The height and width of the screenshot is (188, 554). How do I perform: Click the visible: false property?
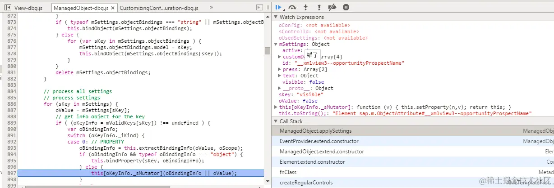pos(303,82)
